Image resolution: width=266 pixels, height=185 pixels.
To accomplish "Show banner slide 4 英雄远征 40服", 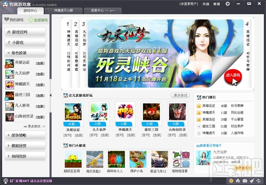I will pos(248,53).
